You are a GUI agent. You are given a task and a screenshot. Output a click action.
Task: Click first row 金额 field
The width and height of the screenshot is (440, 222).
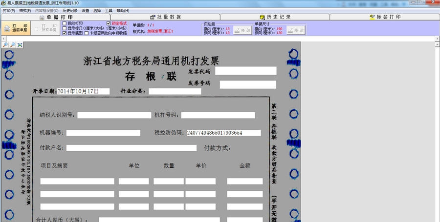(245, 181)
